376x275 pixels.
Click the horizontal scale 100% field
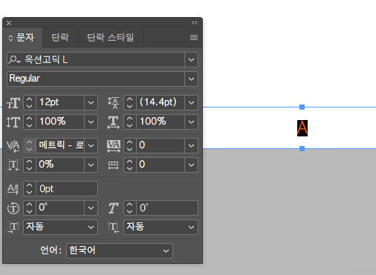(161, 122)
